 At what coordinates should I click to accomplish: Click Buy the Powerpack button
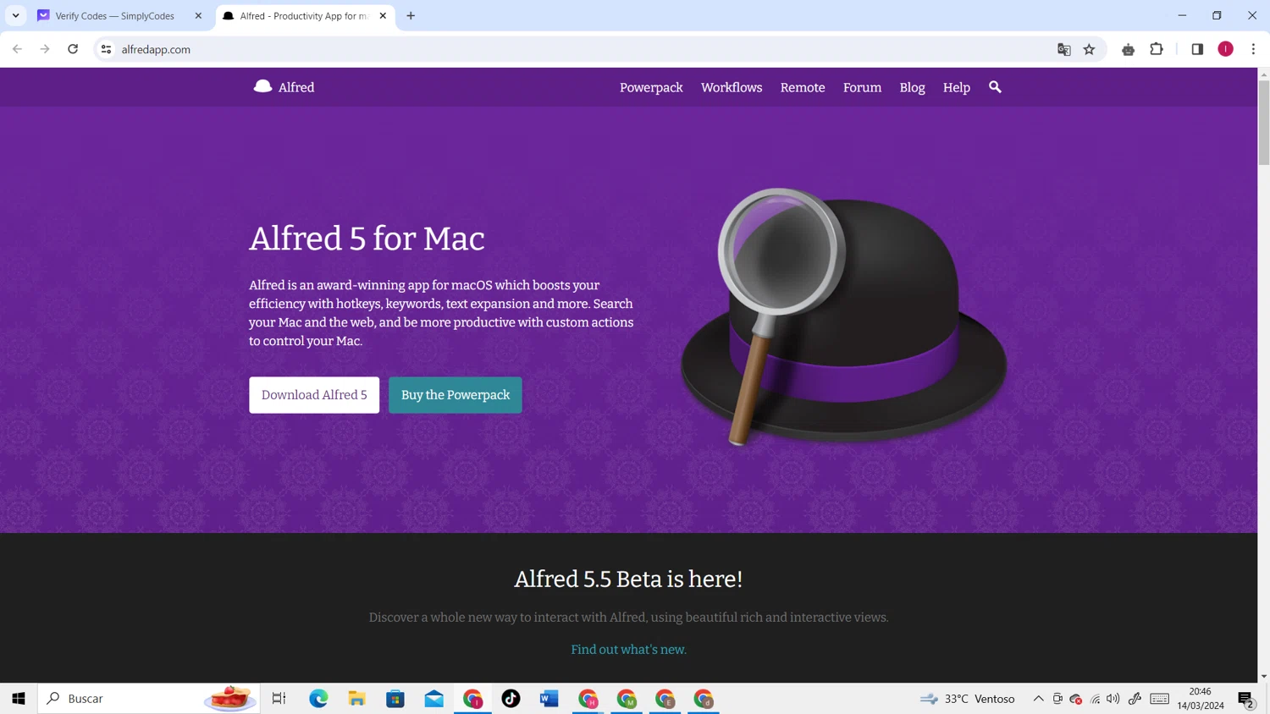(456, 395)
